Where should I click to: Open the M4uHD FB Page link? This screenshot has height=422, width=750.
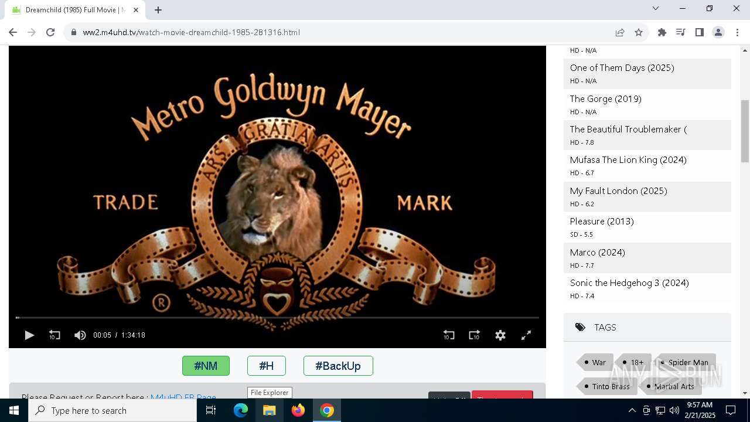(183, 397)
